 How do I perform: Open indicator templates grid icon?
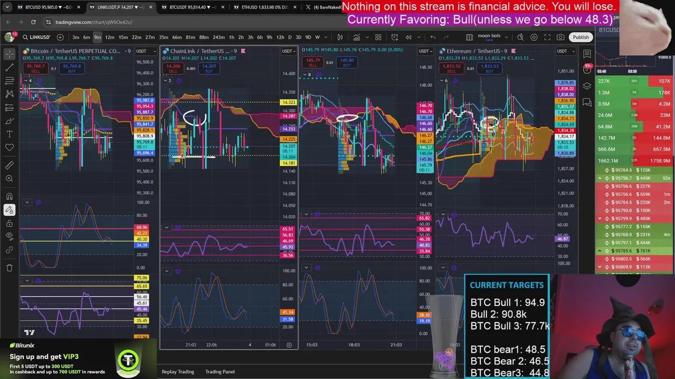pyautogui.click(x=378, y=37)
